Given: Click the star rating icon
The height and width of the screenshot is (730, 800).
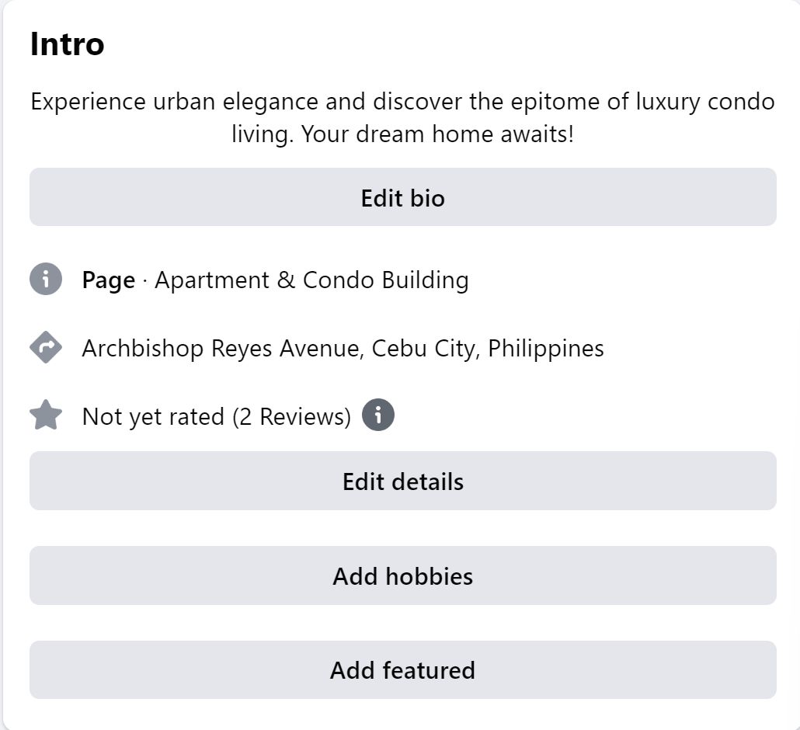Looking at the screenshot, I should [46, 416].
